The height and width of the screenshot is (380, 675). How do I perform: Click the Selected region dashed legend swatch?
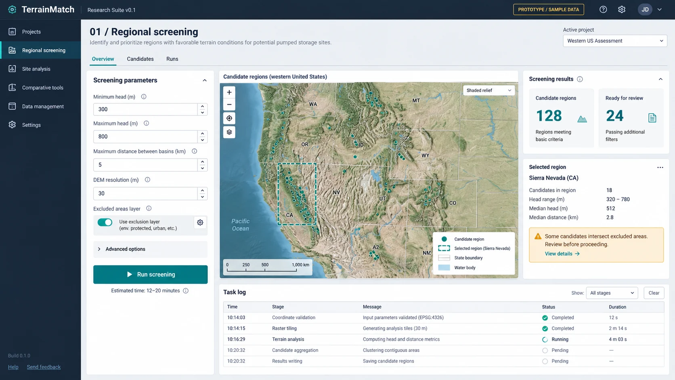444,248
